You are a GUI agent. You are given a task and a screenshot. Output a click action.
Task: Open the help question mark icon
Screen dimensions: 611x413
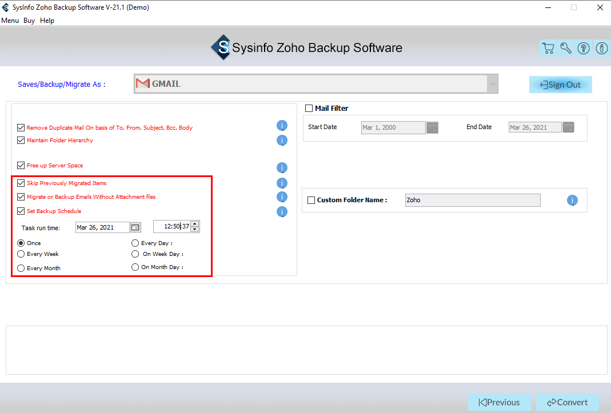pyautogui.click(x=584, y=48)
